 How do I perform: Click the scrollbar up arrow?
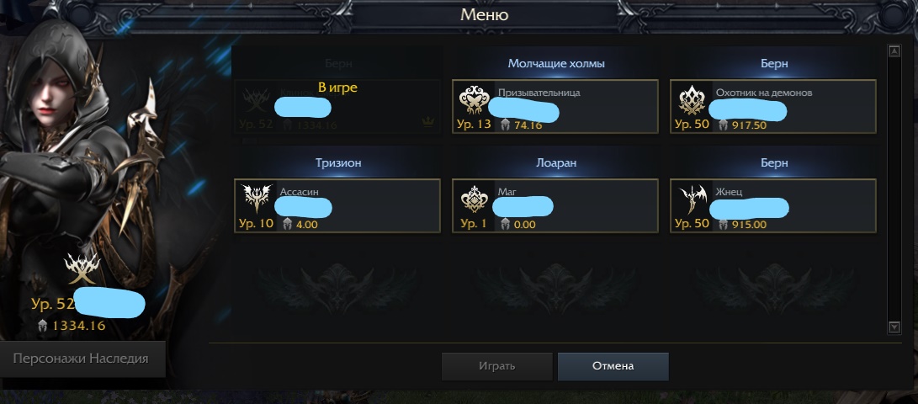coord(894,51)
